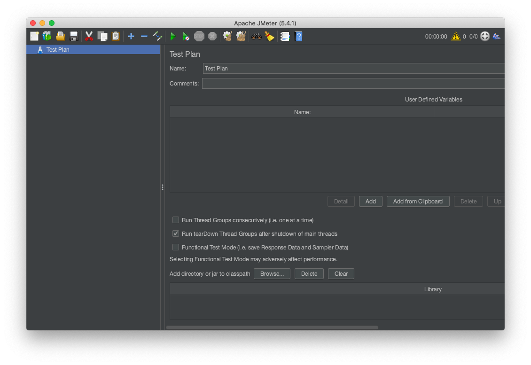The height and width of the screenshot is (365, 531).
Task: Click the Clear classpath button
Action: coord(341,273)
